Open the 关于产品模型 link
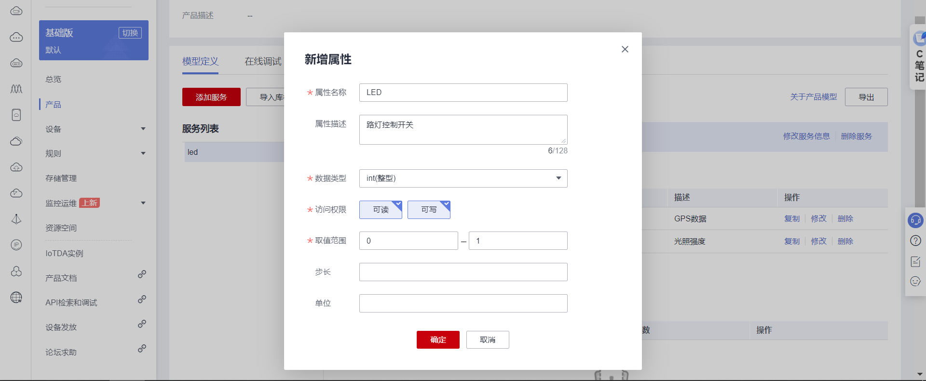The image size is (926, 381). coord(814,97)
